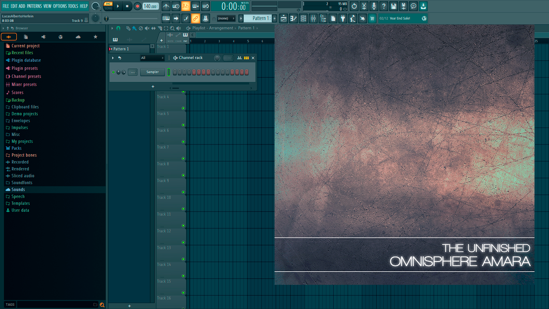Open the Mixer view icon
This screenshot has width=549, height=309.
[313, 18]
